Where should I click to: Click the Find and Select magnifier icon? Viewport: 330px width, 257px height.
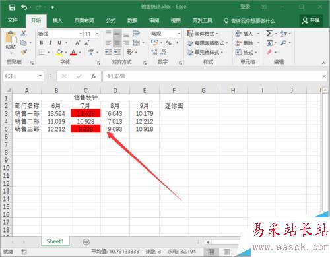284,43
